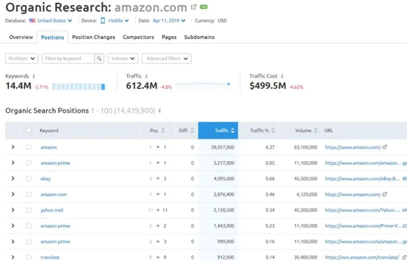
Task: Expand the amazon keyword row
Action: click(x=12, y=147)
